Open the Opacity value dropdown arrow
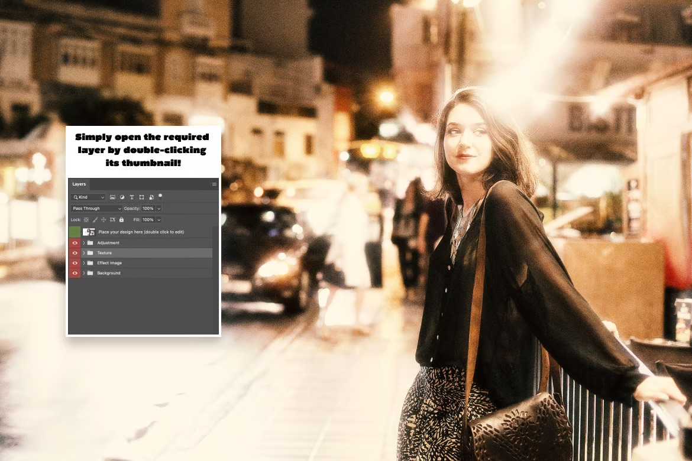 (159, 209)
